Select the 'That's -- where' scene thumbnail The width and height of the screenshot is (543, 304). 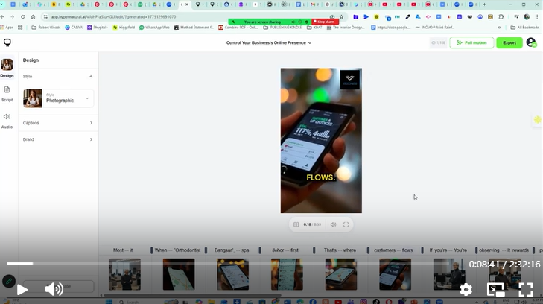tap(340, 274)
